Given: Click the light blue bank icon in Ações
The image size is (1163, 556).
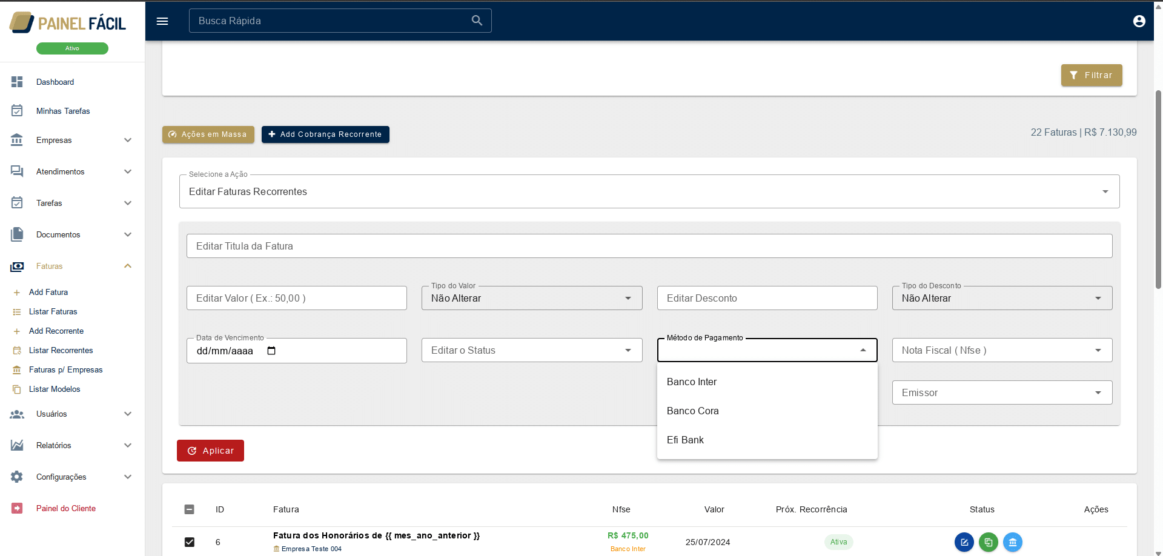Looking at the screenshot, I should point(1012,542).
